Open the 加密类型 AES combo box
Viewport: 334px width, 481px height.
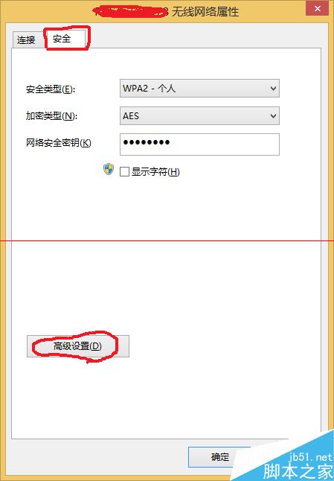point(199,115)
